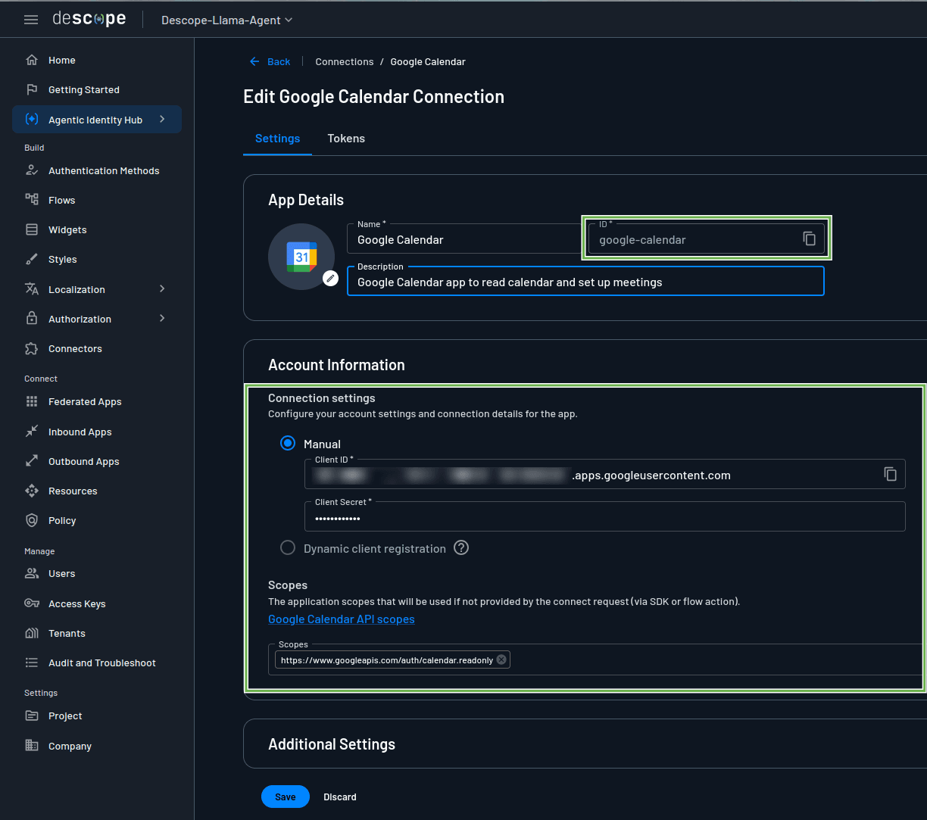Click the Client Secret field
This screenshot has width=927, height=820.
(605, 517)
